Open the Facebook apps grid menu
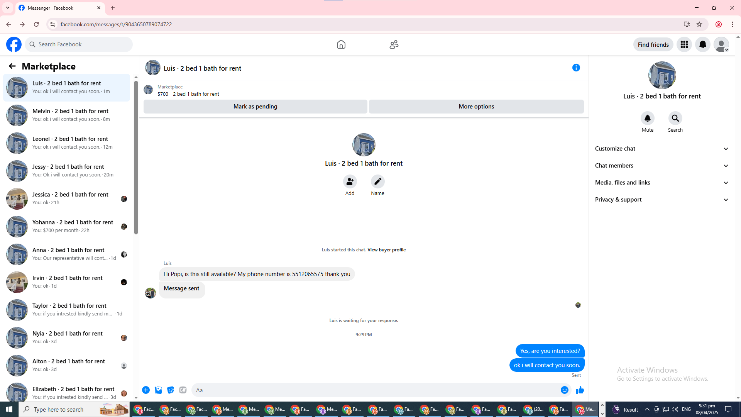The image size is (741, 417). pyautogui.click(x=684, y=44)
